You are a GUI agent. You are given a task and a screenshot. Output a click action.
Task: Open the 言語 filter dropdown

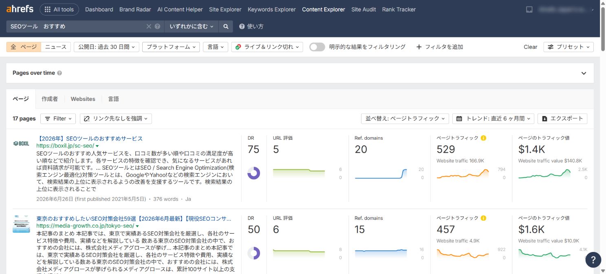(x=215, y=47)
